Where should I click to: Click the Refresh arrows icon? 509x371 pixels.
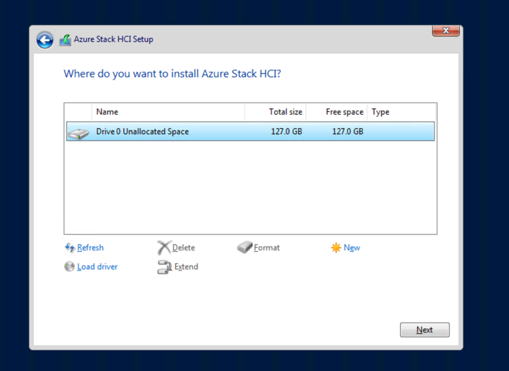pyautogui.click(x=69, y=248)
